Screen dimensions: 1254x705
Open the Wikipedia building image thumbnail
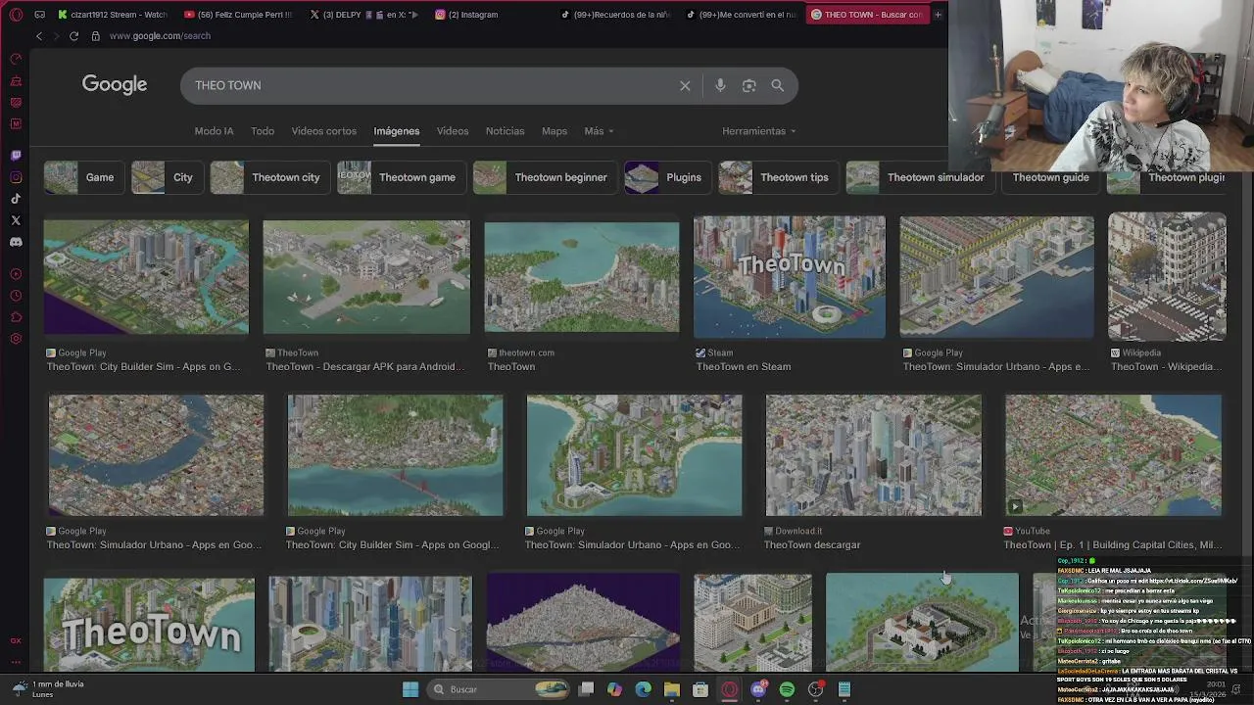click(1167, 277)
